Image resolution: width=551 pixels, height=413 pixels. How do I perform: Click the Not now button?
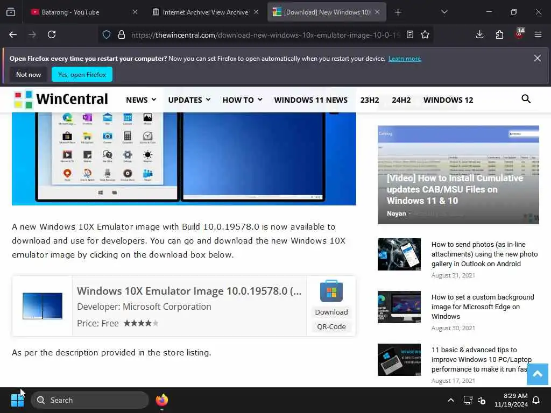coord(29,74)
